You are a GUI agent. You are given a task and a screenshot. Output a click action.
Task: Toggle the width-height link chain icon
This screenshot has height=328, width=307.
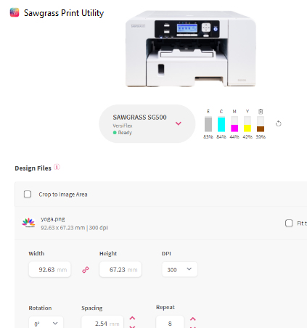coord(86,270)
